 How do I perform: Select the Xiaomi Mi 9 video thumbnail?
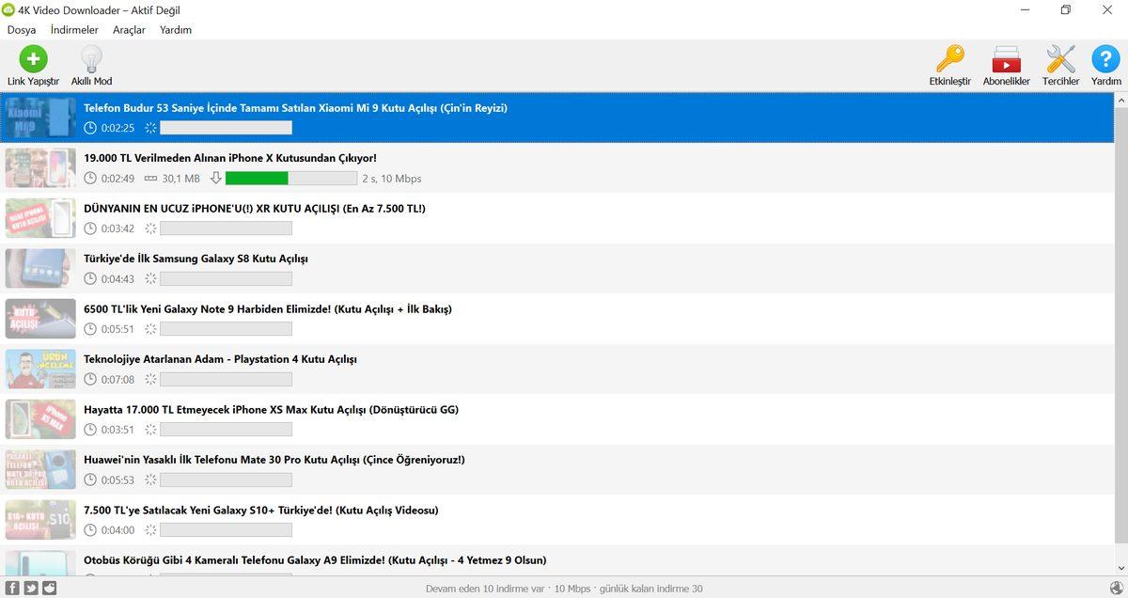click(x=40, y=118)
